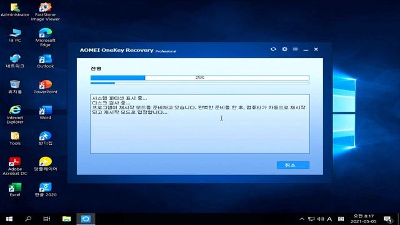Click the 25% overall progress bar
Viewport: 400px width, 225px height.
200,77
